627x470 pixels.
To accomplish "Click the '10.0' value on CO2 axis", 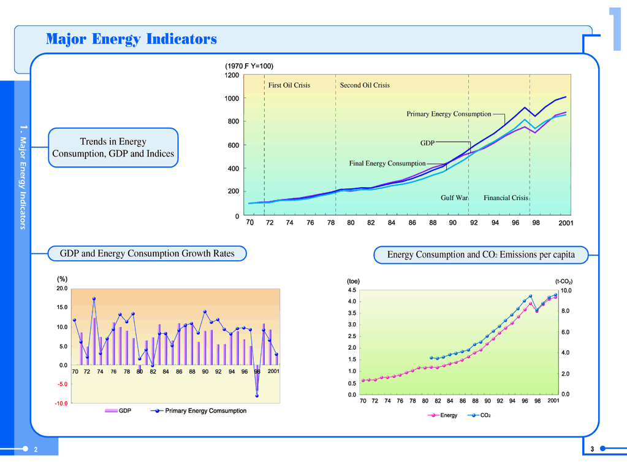I will coord(566,291).
